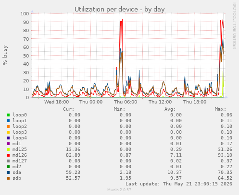Image resolution: width=239 pixels, height=195 pixels.
Task: Click the loop0 legend label
Action: pyautogui.click(x=20, y=115)
